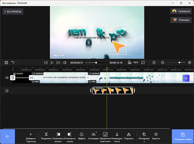Screen dimensions: 194x144
Task: Click Сохранить видео
Action: point(183,137)
